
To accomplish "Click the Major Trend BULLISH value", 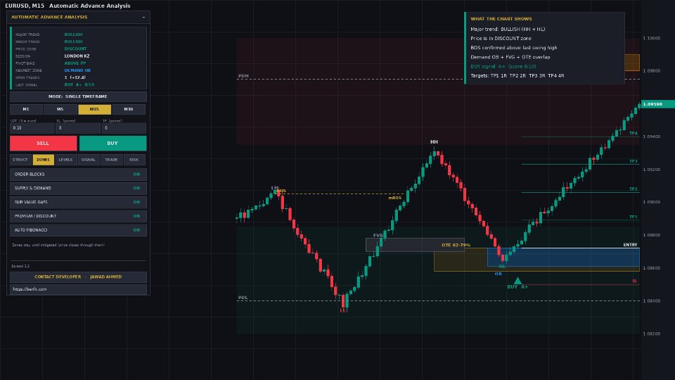I will tap(74, 34).
